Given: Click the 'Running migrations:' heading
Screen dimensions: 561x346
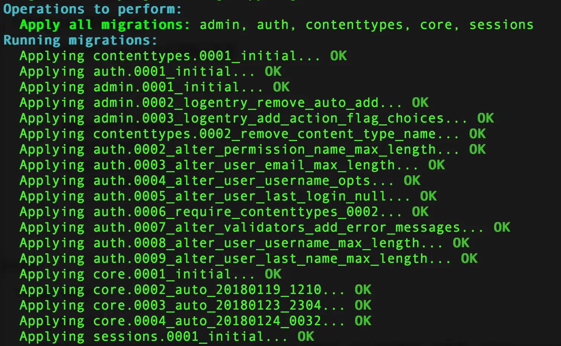Looking at the screenshot, I should [80, 40].
